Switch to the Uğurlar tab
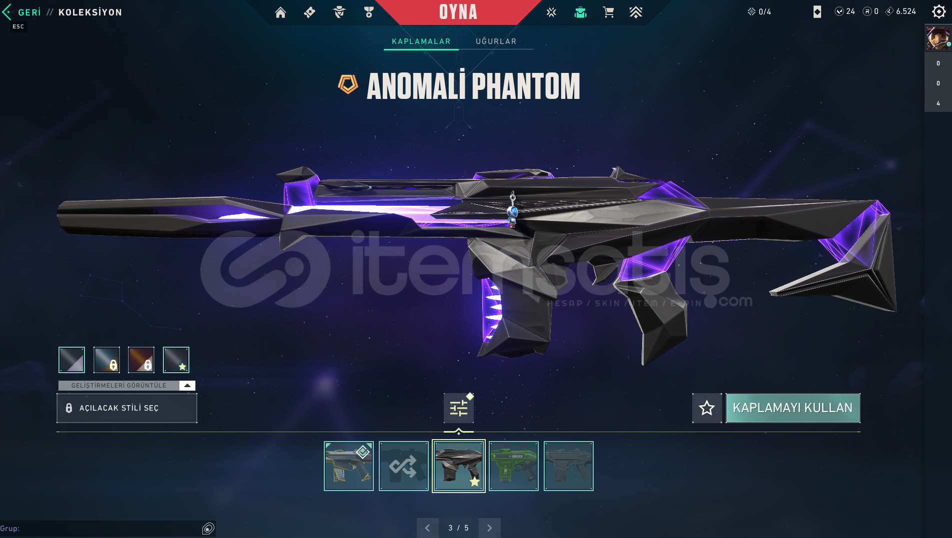The width and height of the screenshot is (952, 538). click(x=496, y=41)
